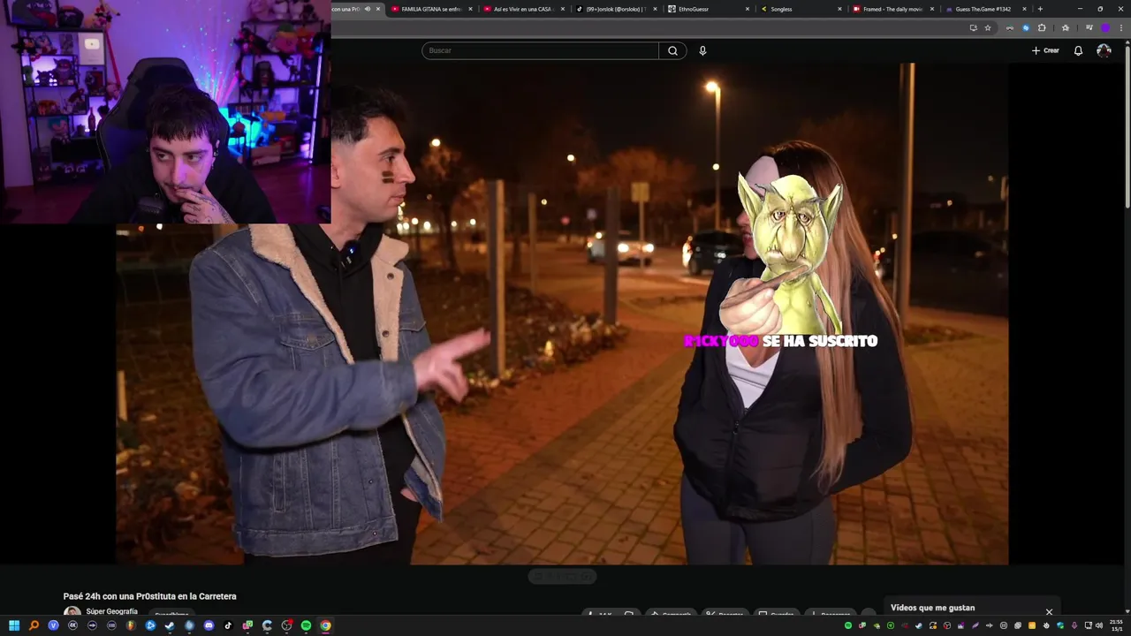Open the account avatar menu
Image resolution: width=1131 pixels, height=636 pixels.
[1104, 50]
